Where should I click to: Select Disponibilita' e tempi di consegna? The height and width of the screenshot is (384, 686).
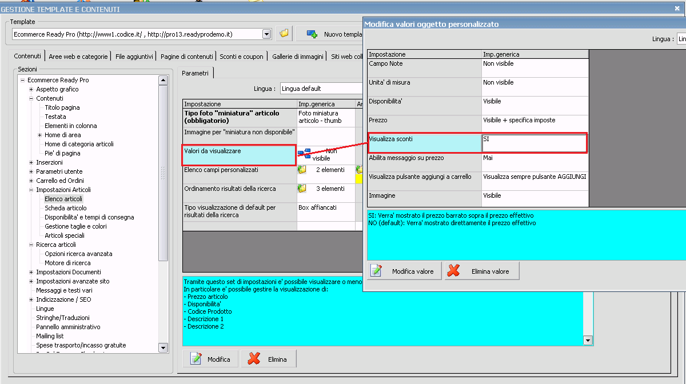pyautogui.click(x=89, y=217)
